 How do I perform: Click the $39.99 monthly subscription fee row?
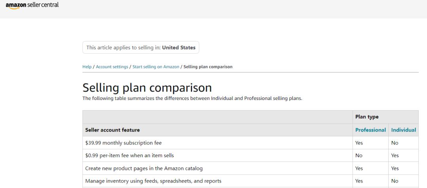[250, 143]
